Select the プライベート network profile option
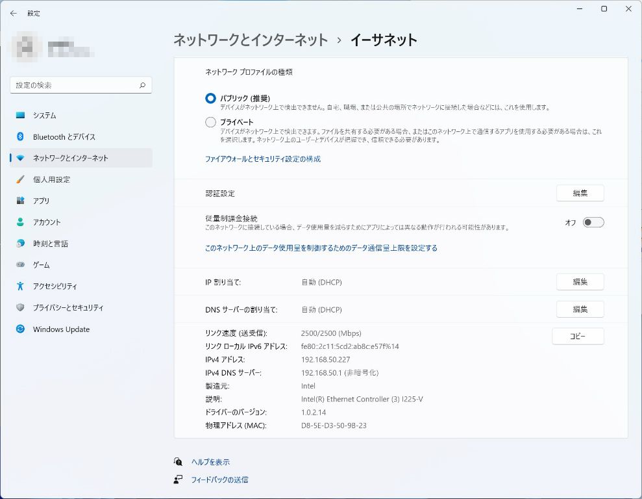642x499 pixels. [210, 122]
